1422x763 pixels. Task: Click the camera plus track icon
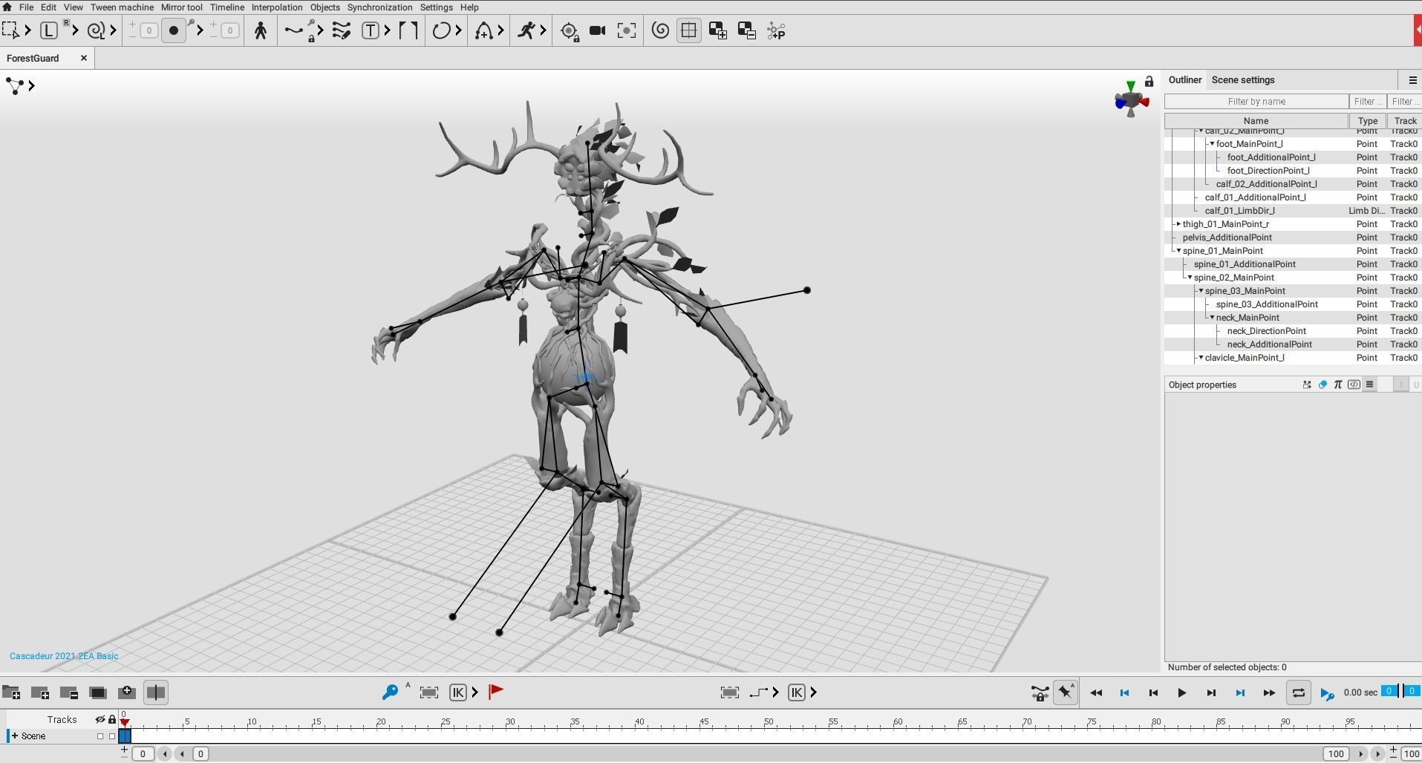click(127, 692)
